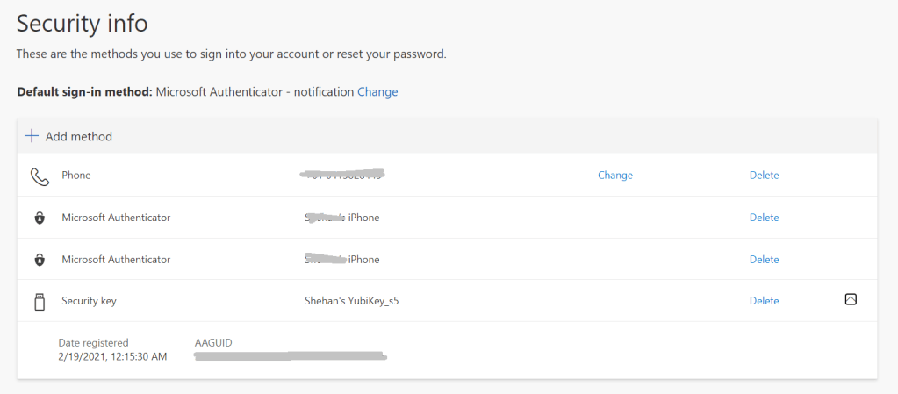Delete the Security key method
Viewport: 898px width, 394px height.
(x=764, y=301)
